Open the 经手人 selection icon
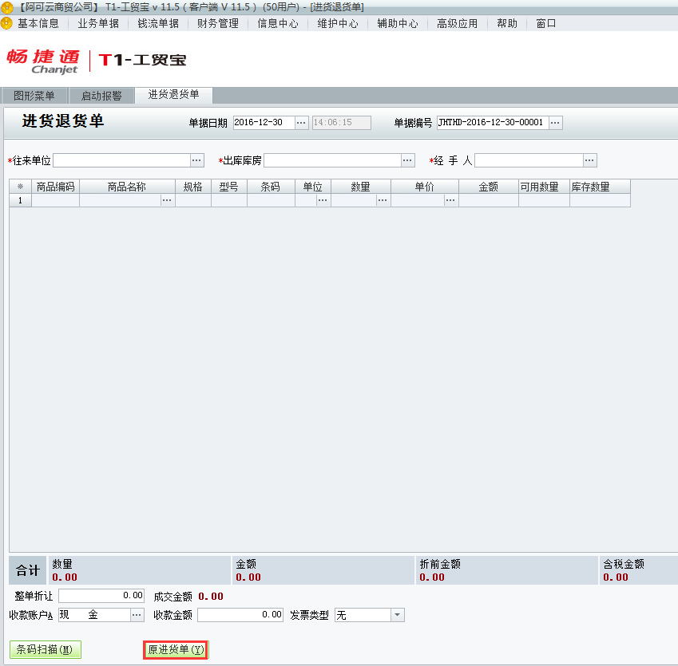 click(x=589, y=160)
